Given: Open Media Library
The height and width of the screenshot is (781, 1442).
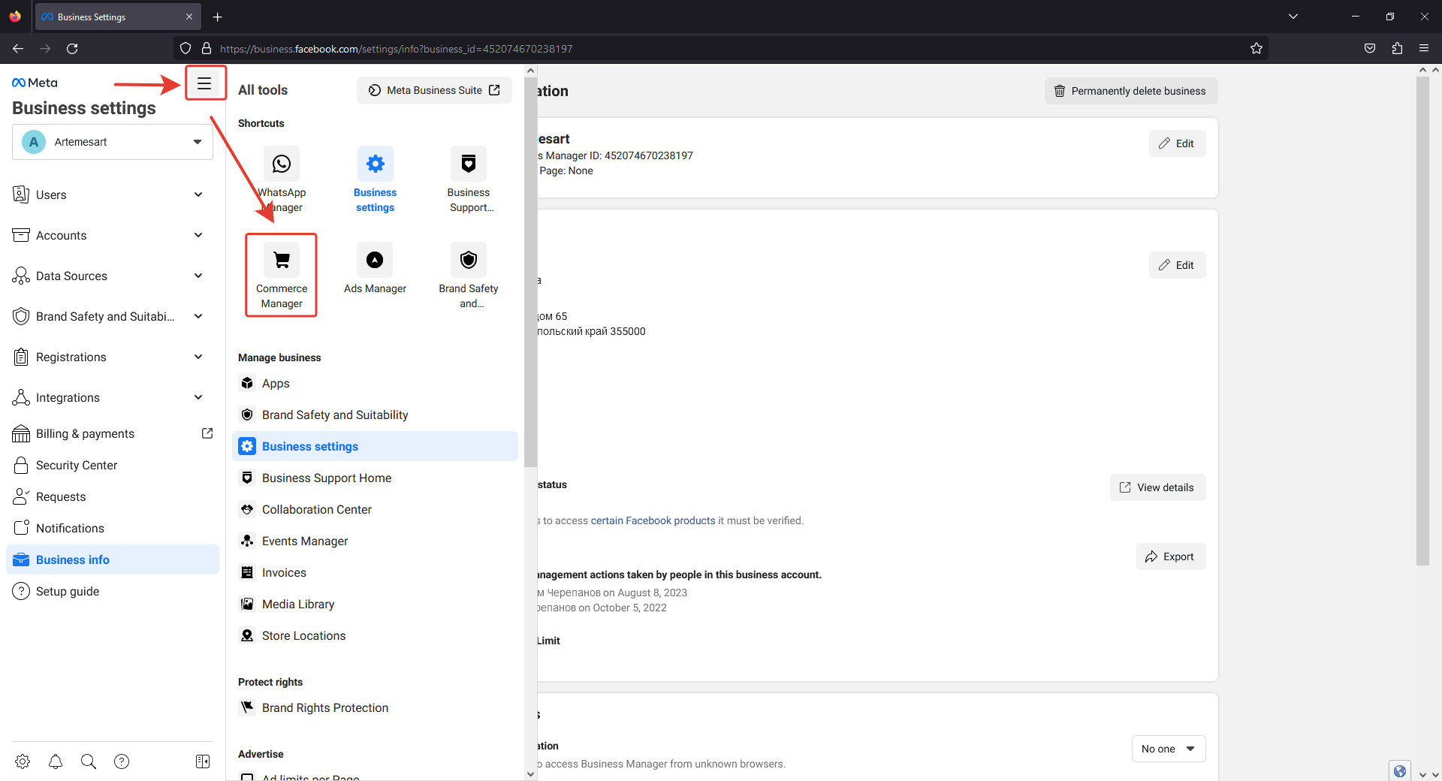Looking at the screenshot, I should tap(375, 605).
